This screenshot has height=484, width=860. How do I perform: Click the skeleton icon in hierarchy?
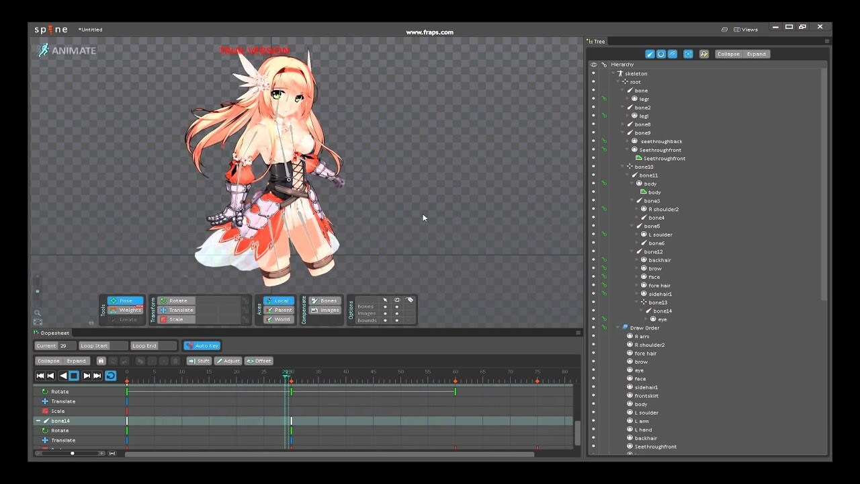[x=620, y=73]
